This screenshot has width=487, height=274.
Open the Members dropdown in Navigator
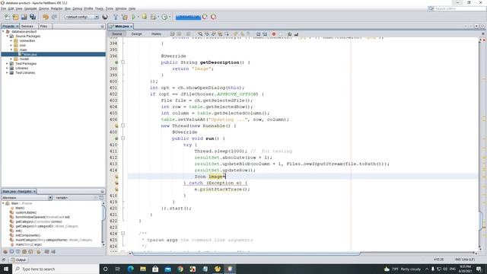pos(27,198)
